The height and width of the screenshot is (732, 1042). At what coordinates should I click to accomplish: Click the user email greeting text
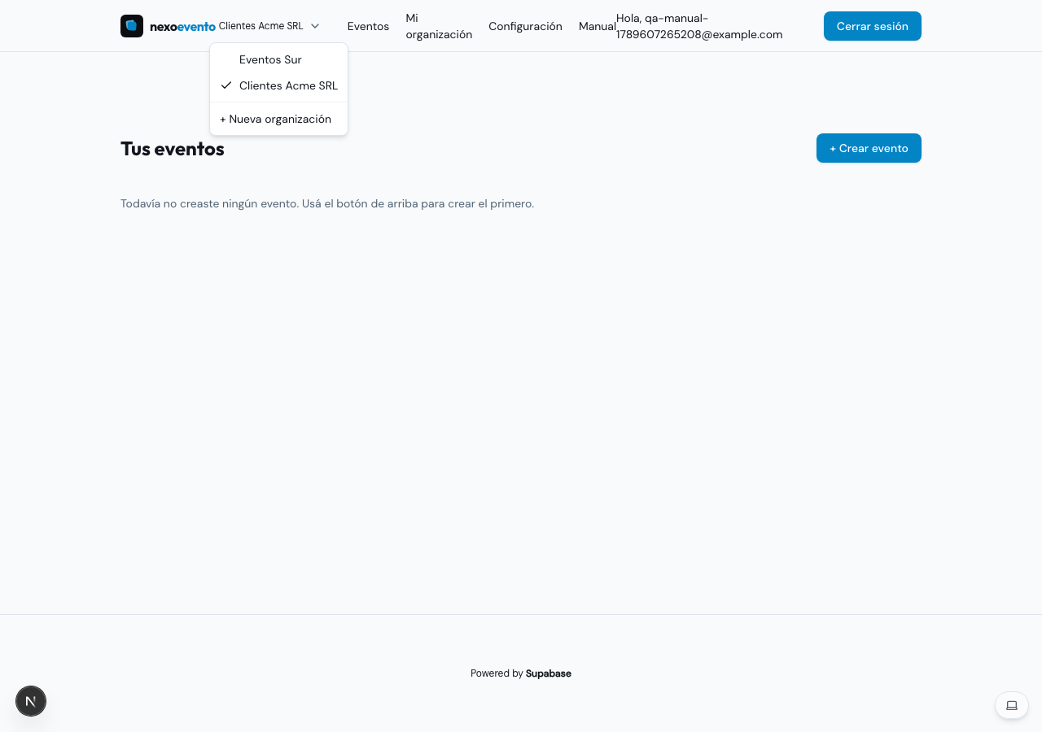pos(699,26)
